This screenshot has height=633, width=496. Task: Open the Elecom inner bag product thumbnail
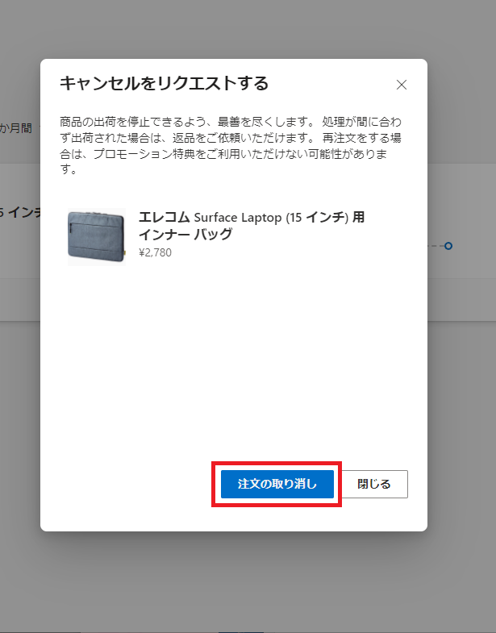tap(97, 237)
